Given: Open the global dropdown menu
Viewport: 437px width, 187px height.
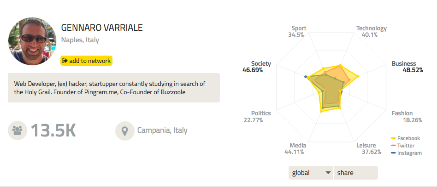Looking at the screenshot, I should [x=310, y=173].
